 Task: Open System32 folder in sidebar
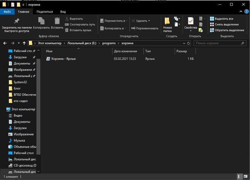point(20,82)
